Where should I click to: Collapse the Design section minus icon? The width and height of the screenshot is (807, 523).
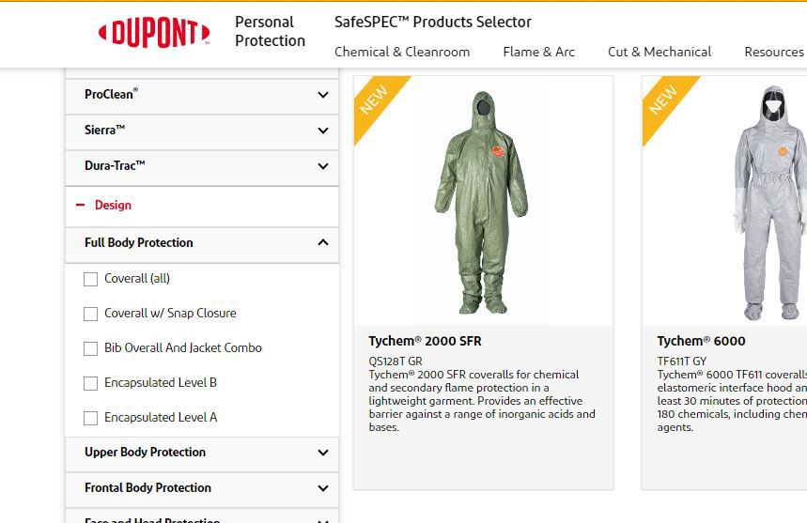click(80, 205)
